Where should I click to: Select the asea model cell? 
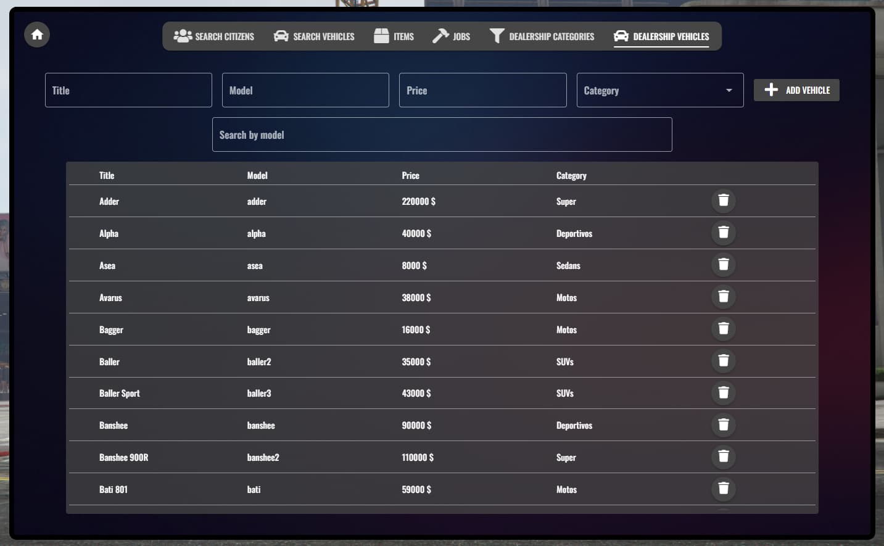click(x=255, y=265)
